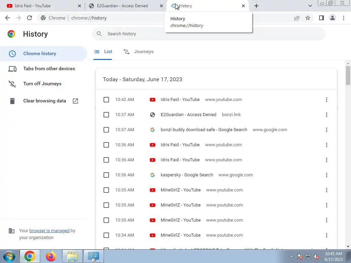The width and height of the screenshot is (351, 263).
Task: Check the kaspersky - Google Search entry
Action: 106,175
